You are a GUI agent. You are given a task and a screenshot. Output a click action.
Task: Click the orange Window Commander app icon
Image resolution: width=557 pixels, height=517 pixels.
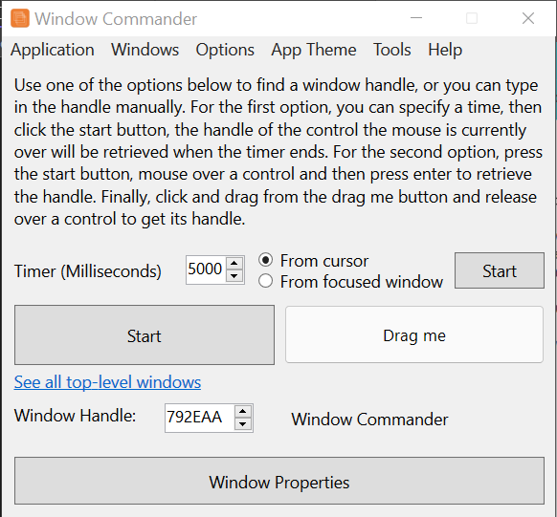(20, 18)
